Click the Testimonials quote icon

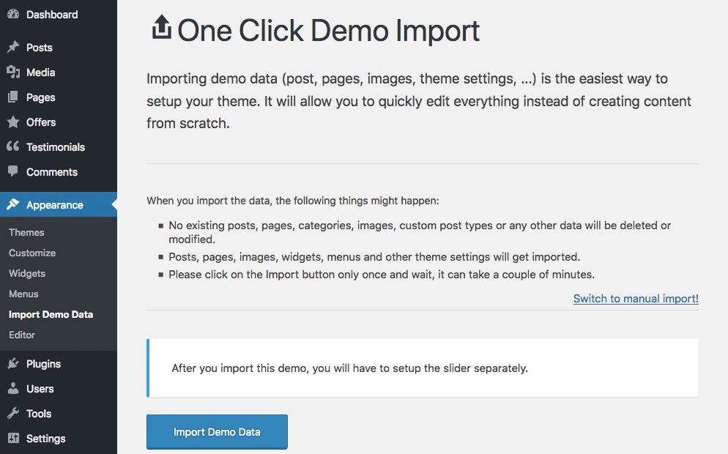pos(13,146)
